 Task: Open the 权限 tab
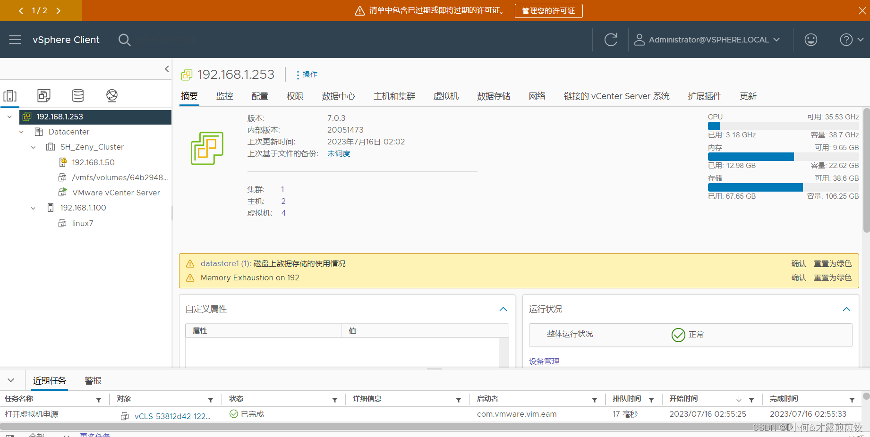(x=295, y=96)
